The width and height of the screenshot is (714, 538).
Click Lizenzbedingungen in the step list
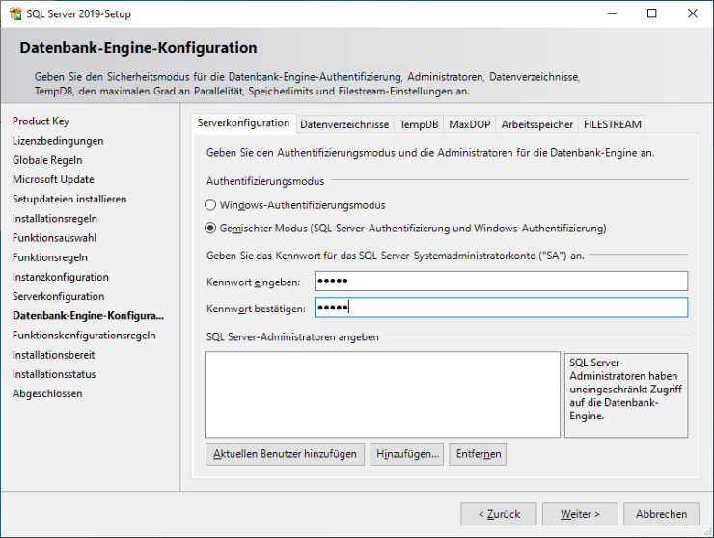coord(58,141)
